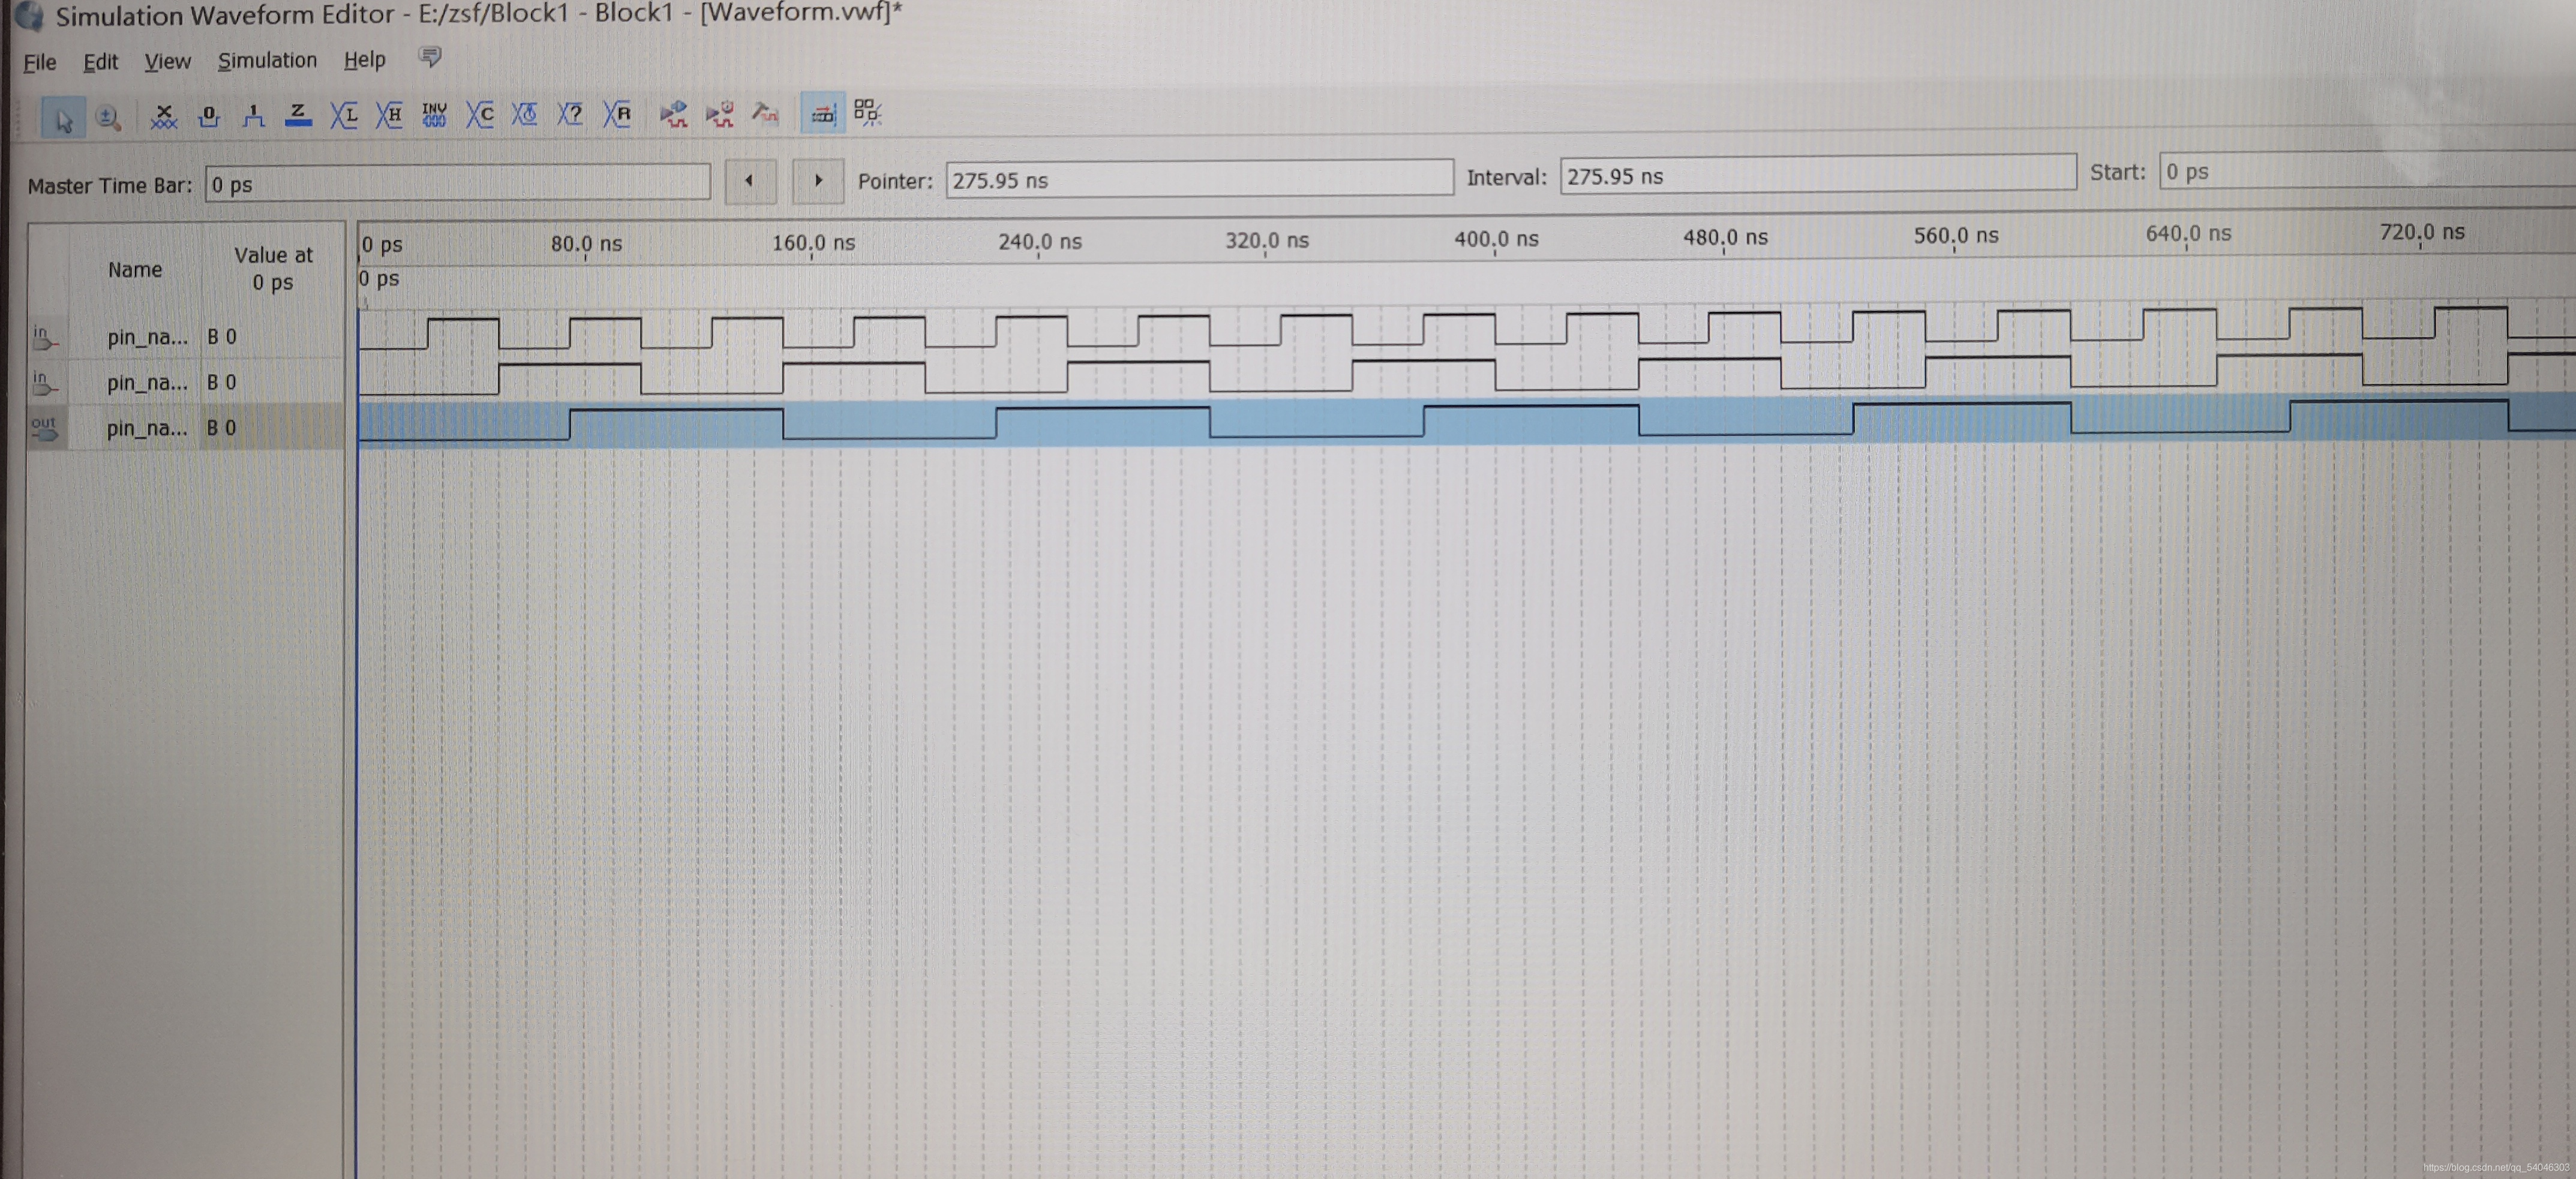Image resolution: width=2576 pixels, height=1179 pixels.
Task: Select the second input pin_na row
Action: coord(186,382)
